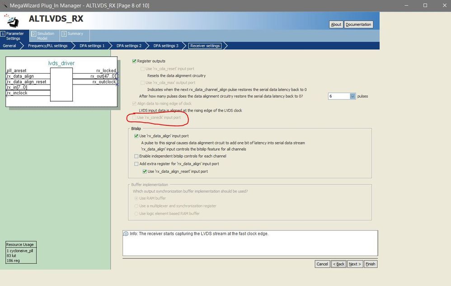Screen dimensions: 451x286
Task: Click the pll_areset port label
Action: point(16,71)
